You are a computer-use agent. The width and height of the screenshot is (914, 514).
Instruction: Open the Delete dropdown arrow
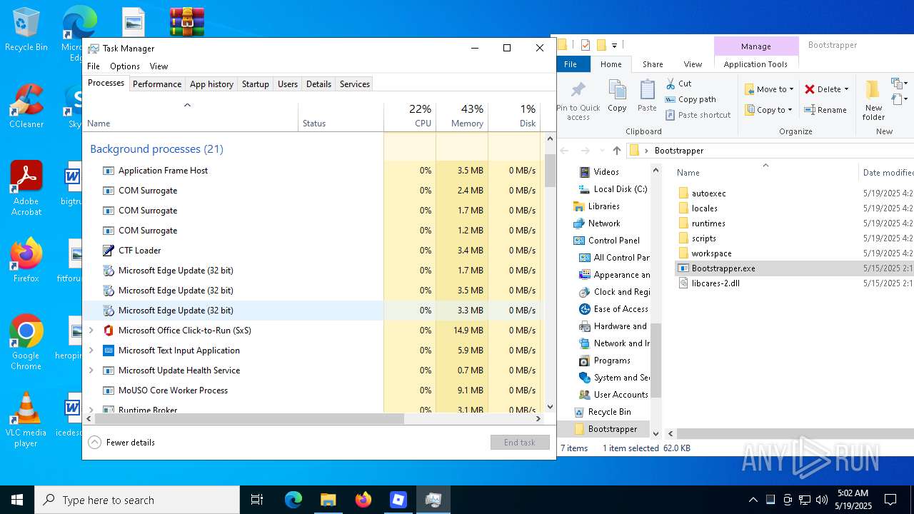click(846, 89)
